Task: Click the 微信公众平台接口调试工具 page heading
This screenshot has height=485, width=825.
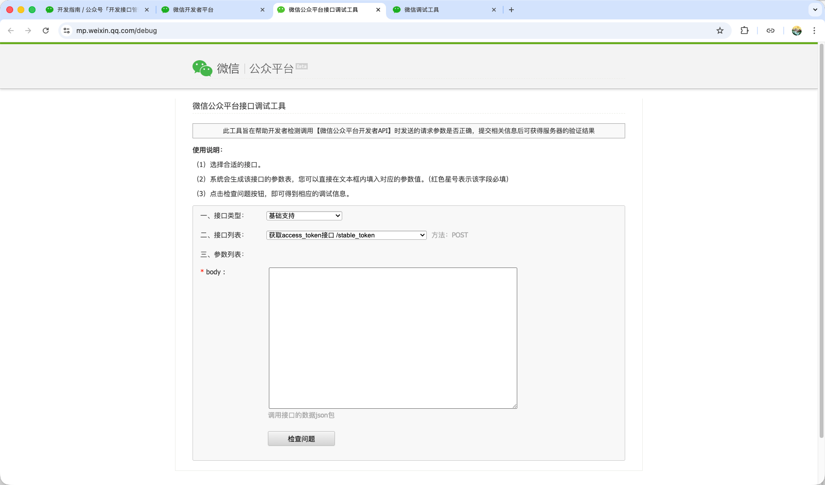Action: (239, 106)
